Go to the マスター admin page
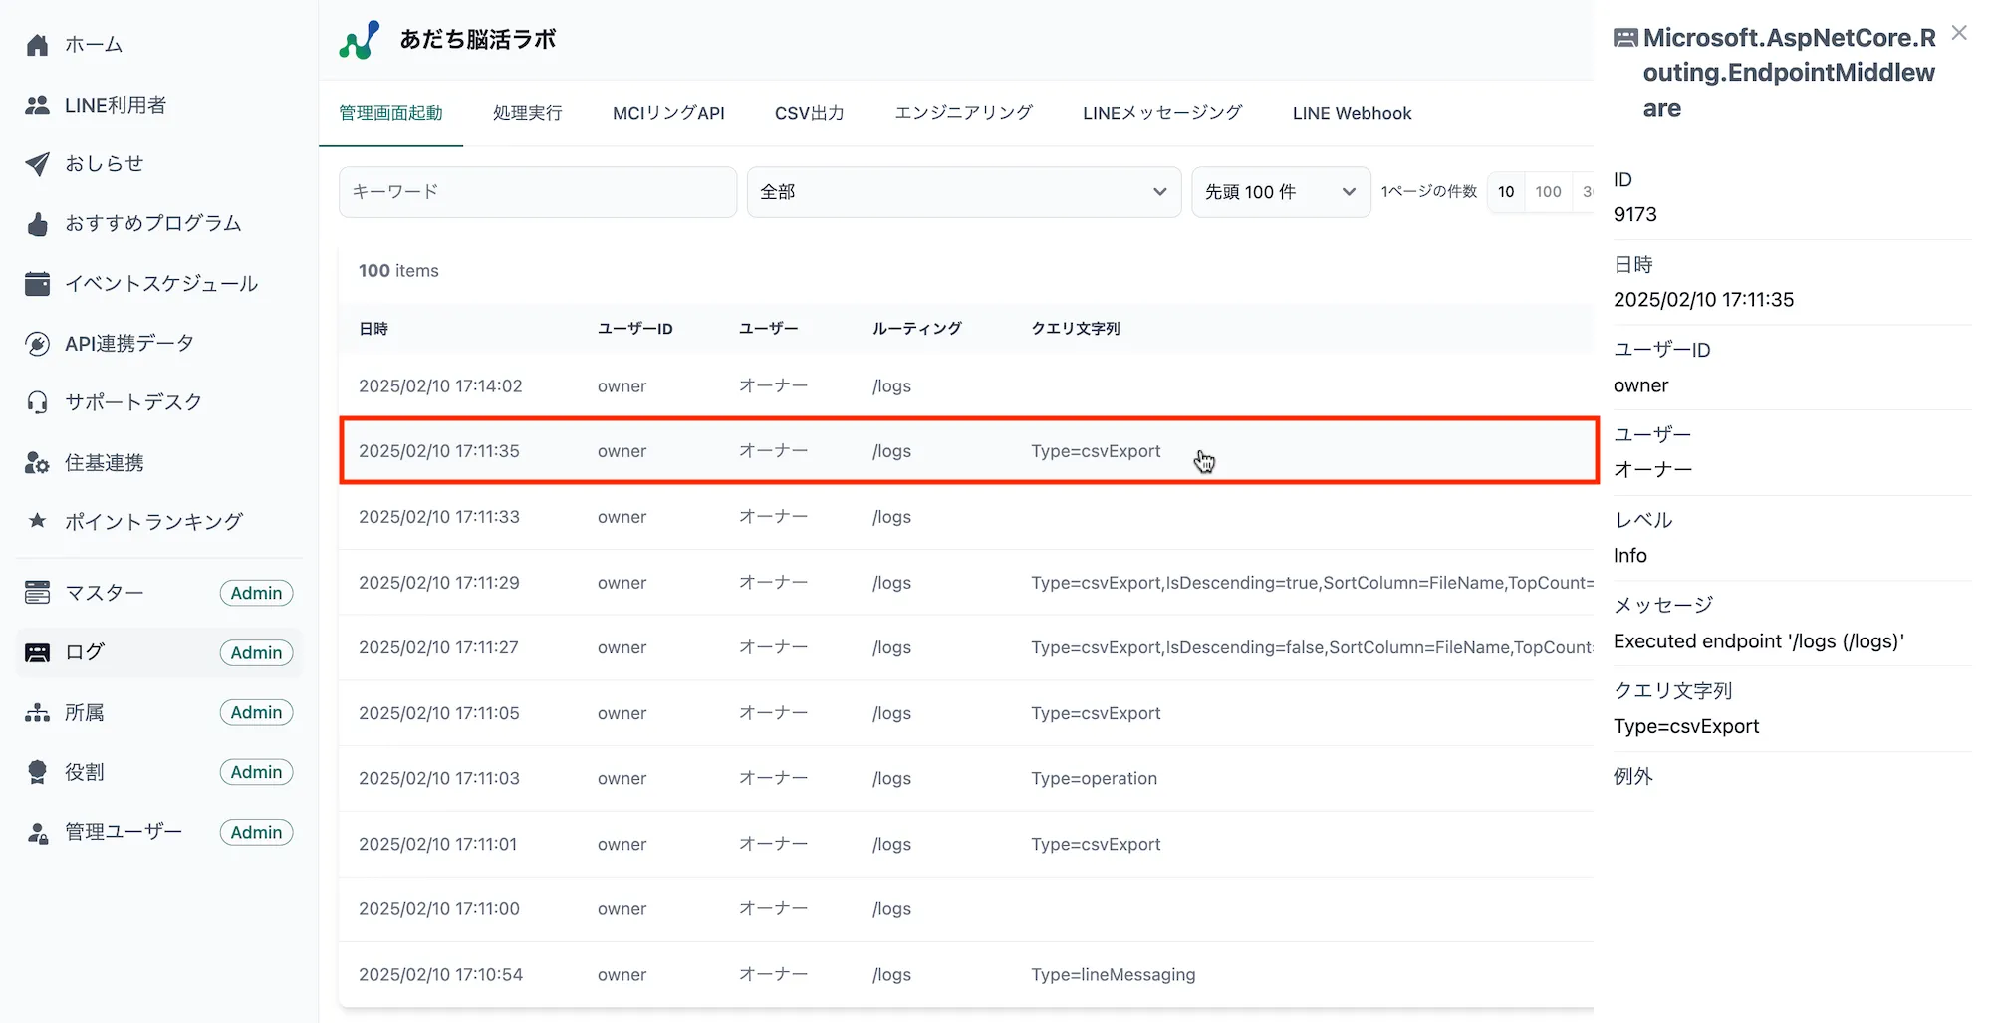The width and height of the screenshot is (1992, 1023). pos(105,593)
